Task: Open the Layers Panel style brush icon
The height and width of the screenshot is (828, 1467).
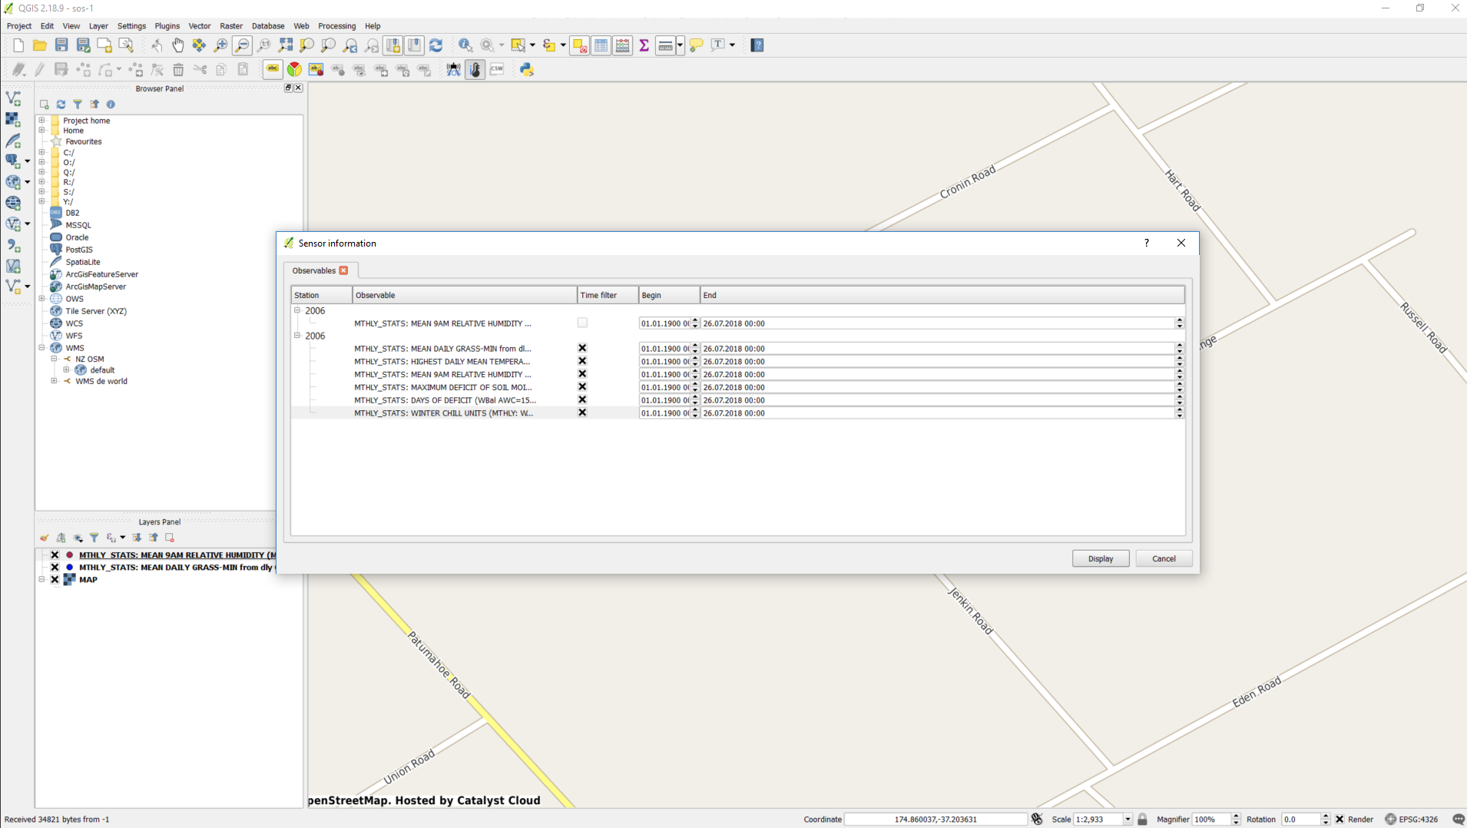Action: click(44, 538)
